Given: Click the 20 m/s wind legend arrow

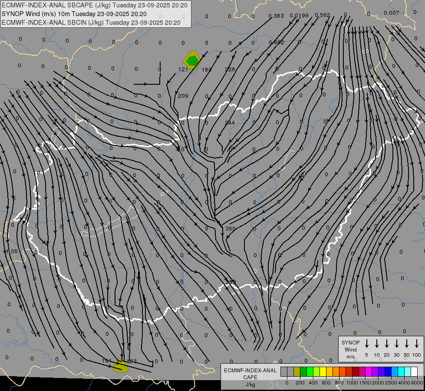Looking at the screenshot, I should point(387,343).
